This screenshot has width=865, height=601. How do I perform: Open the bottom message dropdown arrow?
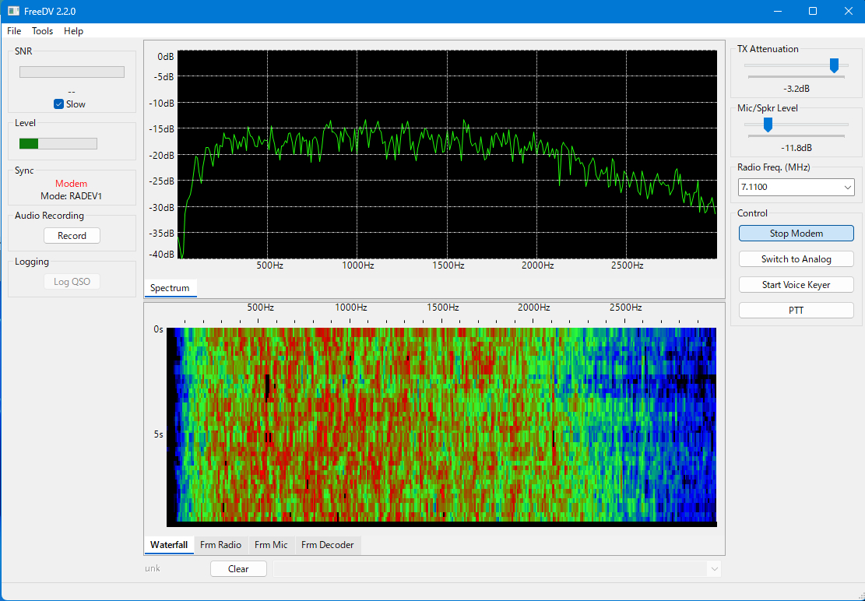[713, 569]
